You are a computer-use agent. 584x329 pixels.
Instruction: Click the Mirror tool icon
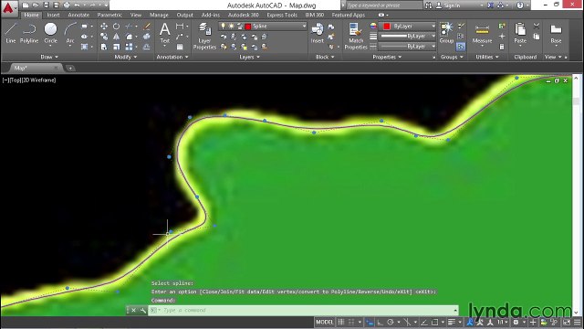[x=116, y=37]
